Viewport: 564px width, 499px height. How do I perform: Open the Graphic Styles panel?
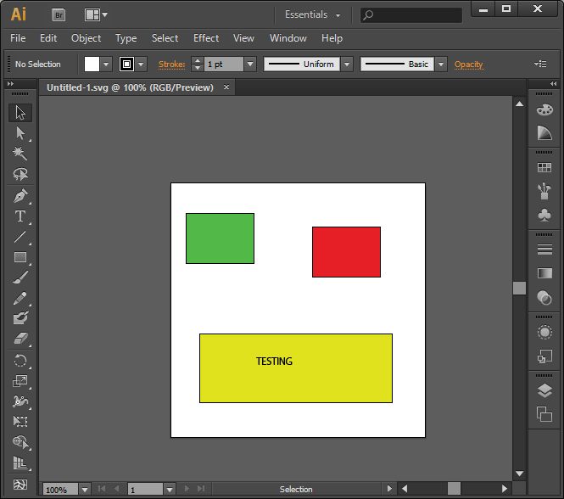(544, 356)
